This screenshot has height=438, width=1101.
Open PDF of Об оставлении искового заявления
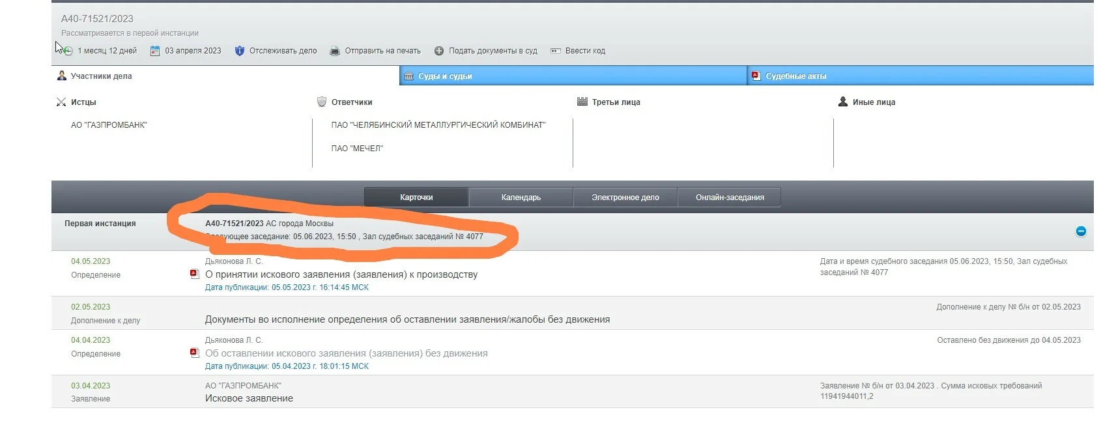(194, 353)
